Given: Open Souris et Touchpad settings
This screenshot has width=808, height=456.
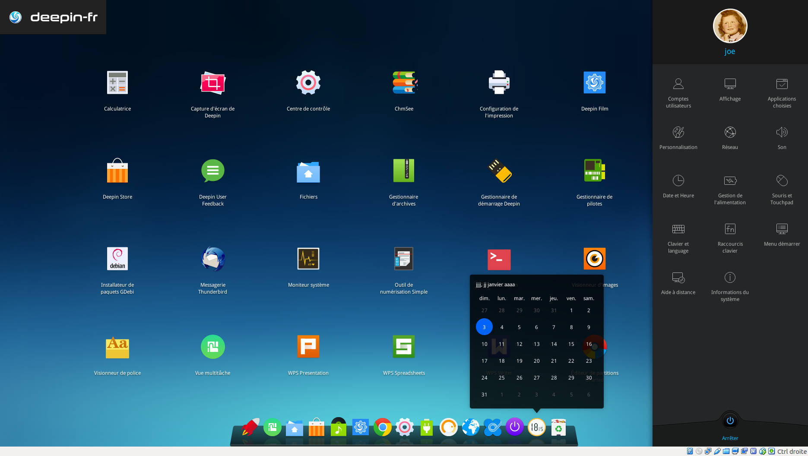Looking at the screenshot, I should click(x=782, y=190).
